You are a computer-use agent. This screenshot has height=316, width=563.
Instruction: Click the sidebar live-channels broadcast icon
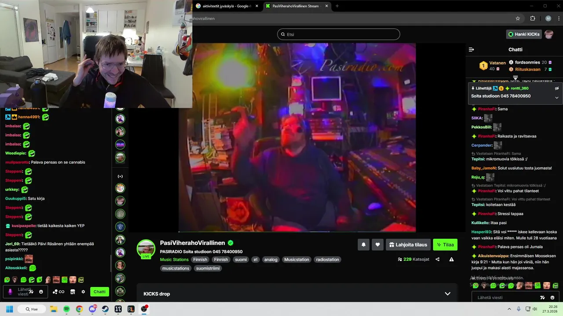(x=120, y=176)
